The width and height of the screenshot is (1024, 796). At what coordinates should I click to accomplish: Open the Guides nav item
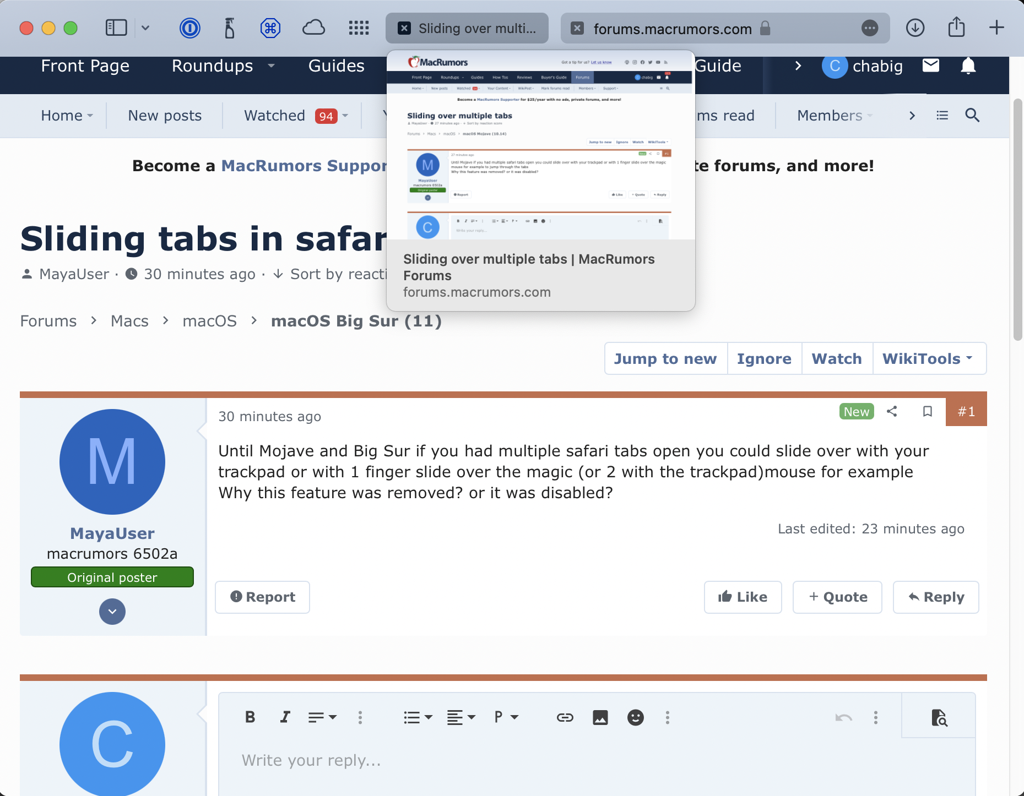click(337, 66)
